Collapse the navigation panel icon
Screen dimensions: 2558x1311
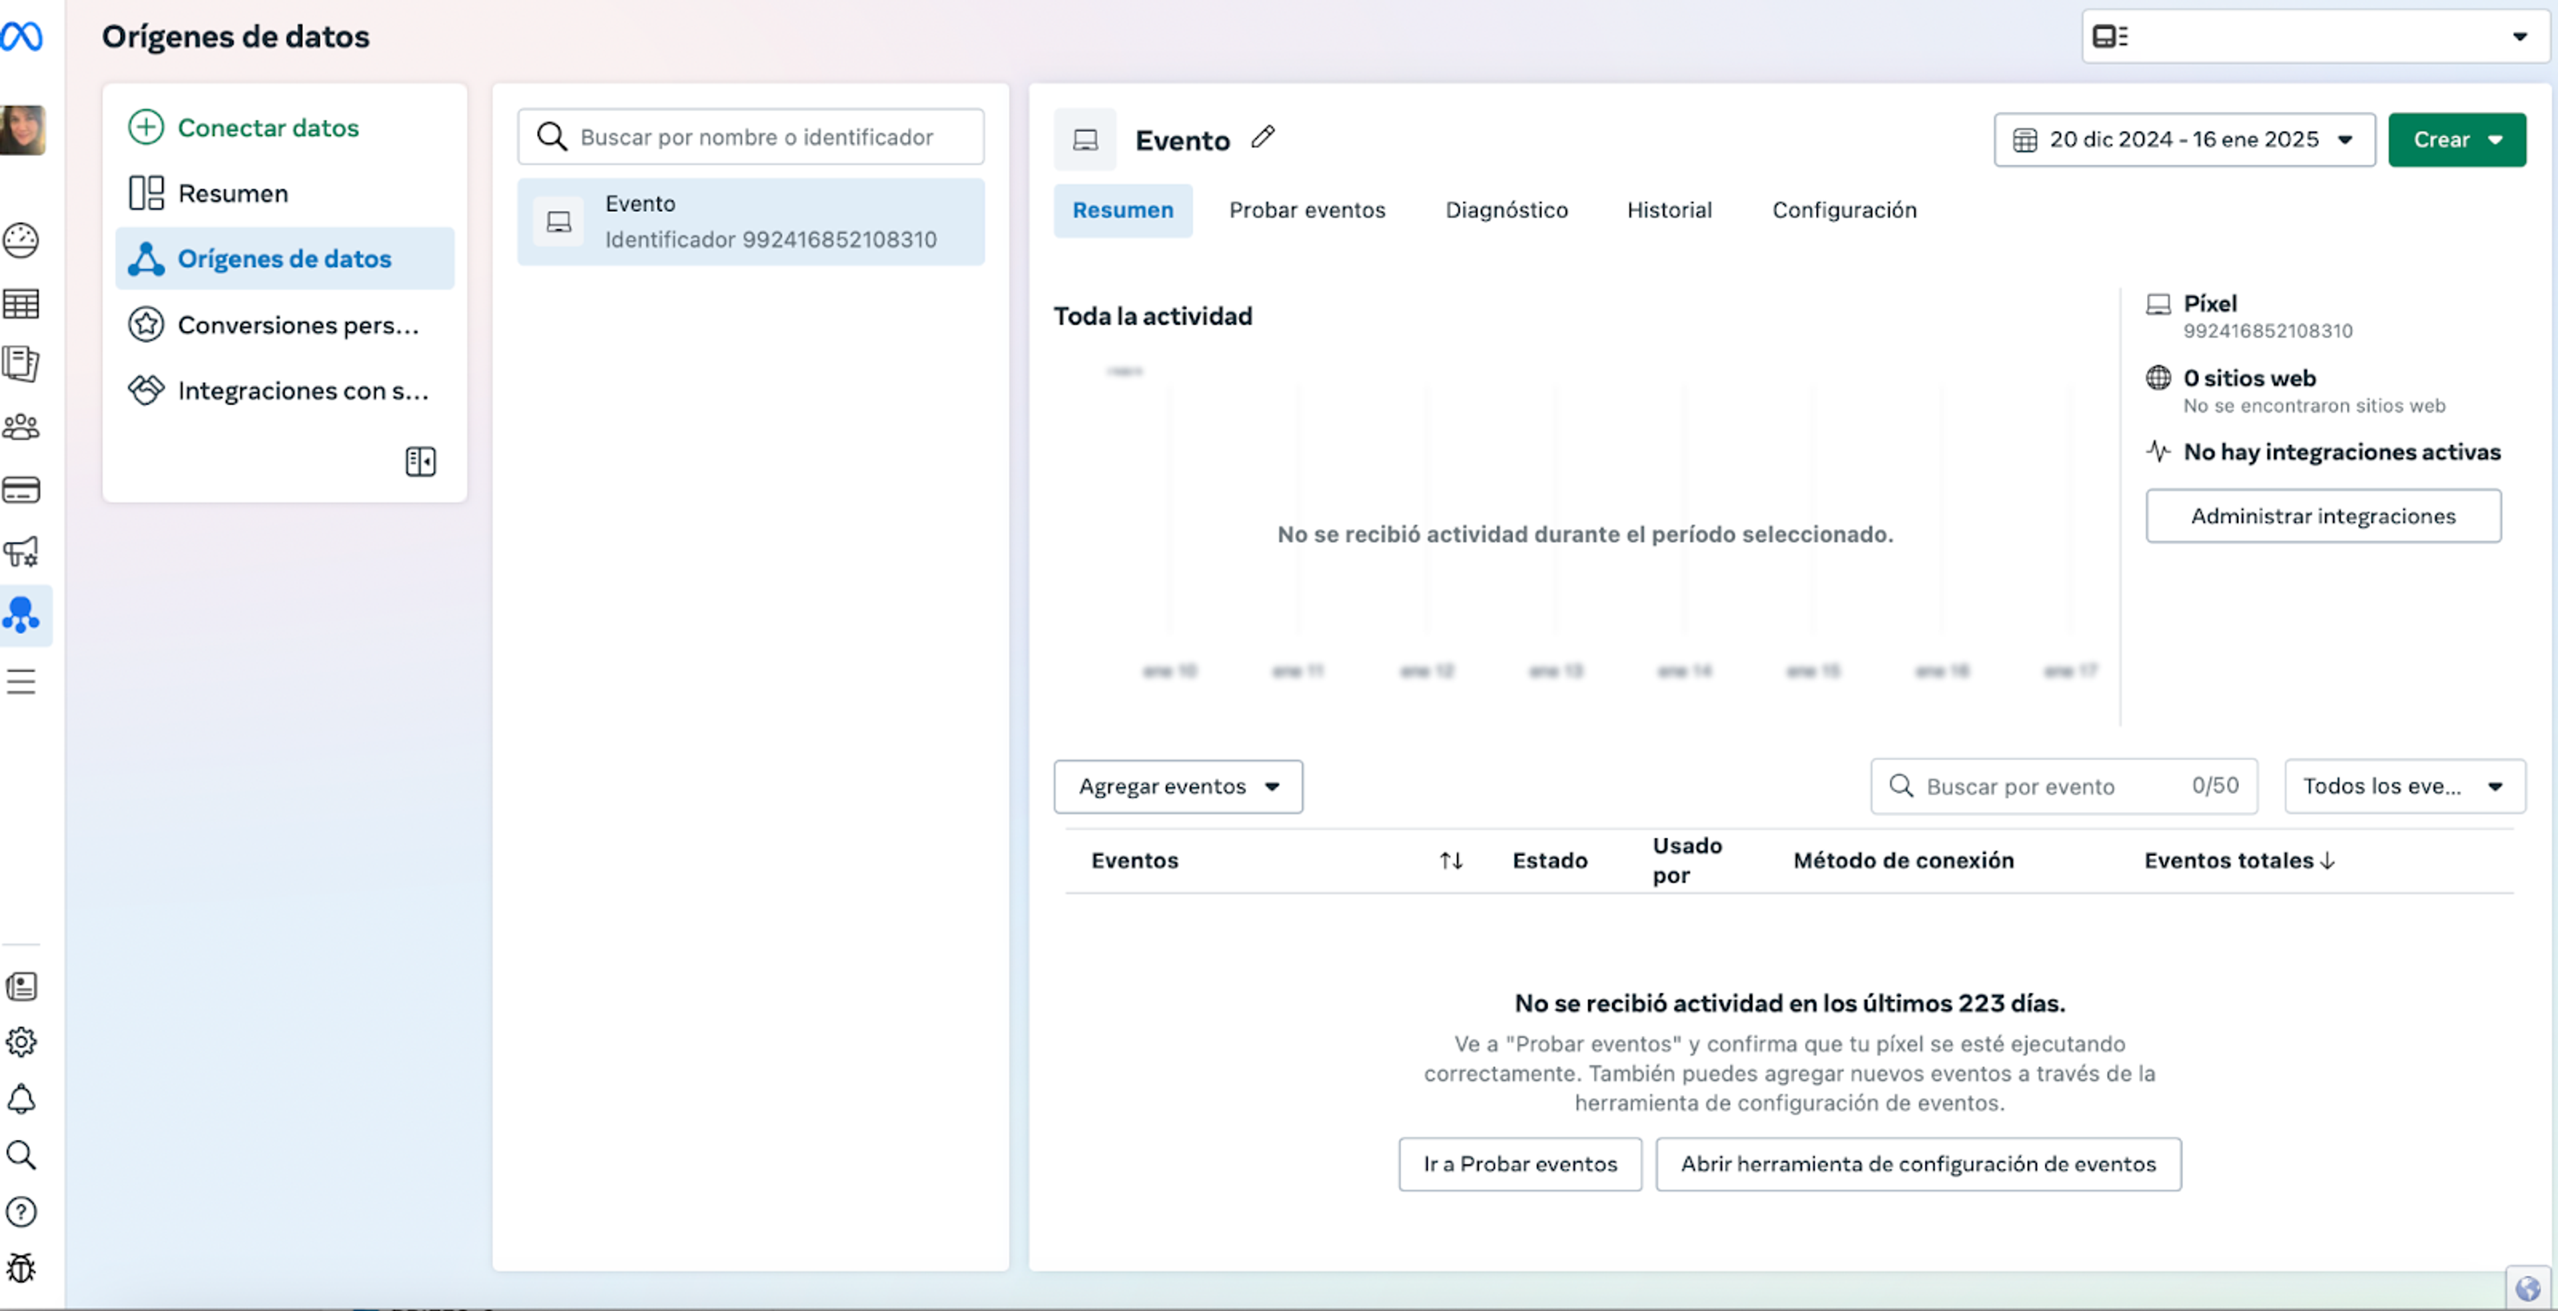(420, 461)
